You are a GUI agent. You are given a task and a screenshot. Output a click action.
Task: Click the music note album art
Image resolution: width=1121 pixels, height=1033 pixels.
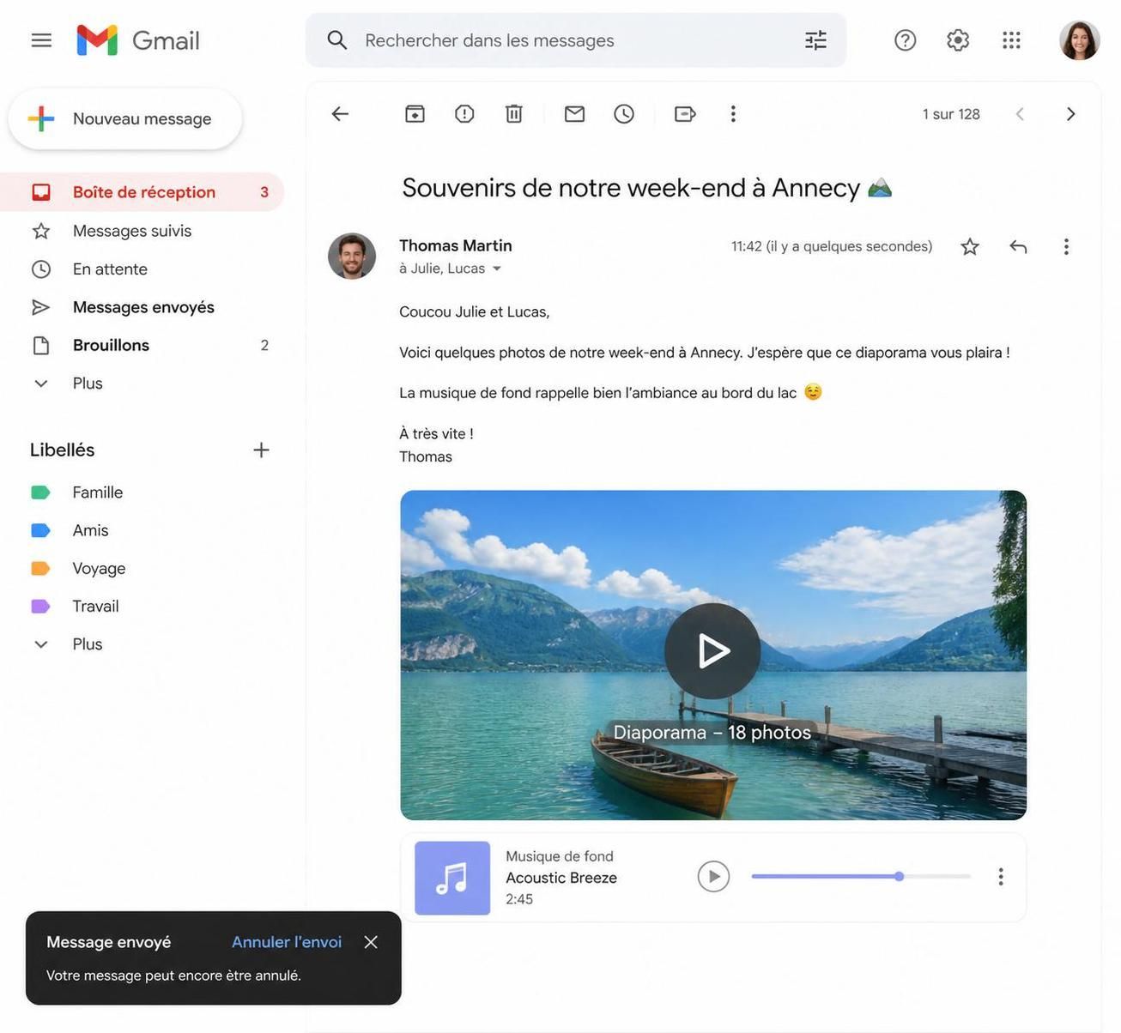(x=452, y=878)
